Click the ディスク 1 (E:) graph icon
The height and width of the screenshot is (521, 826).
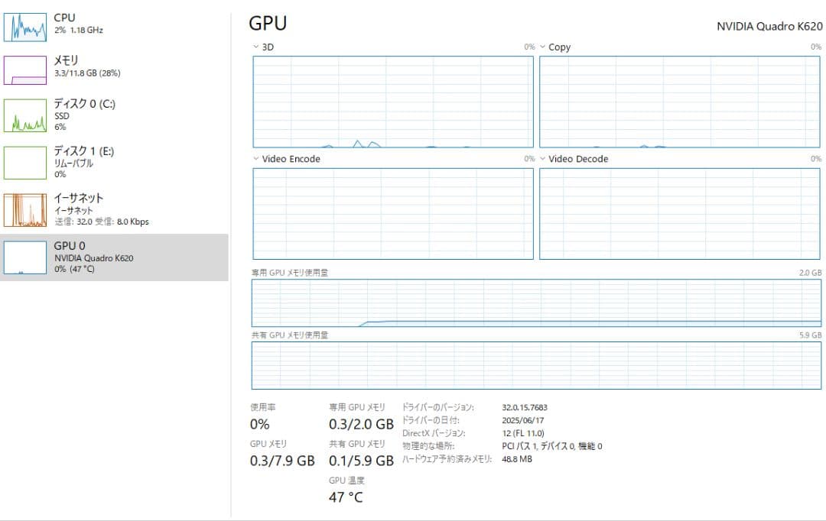point(25,162)
